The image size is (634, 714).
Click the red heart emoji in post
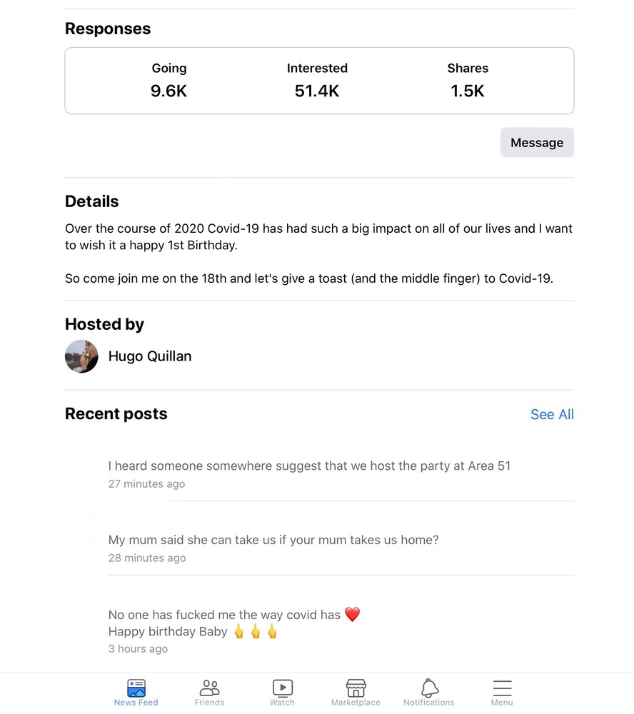tap(352, 615)
